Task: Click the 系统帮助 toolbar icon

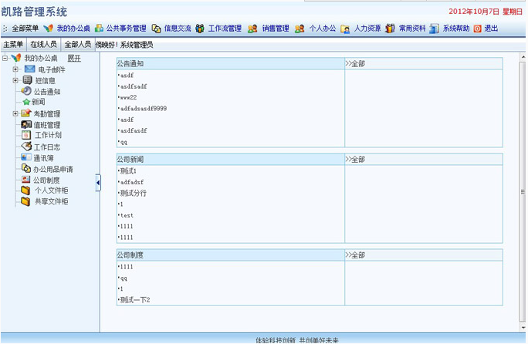Action: click(x=435, y=29)
